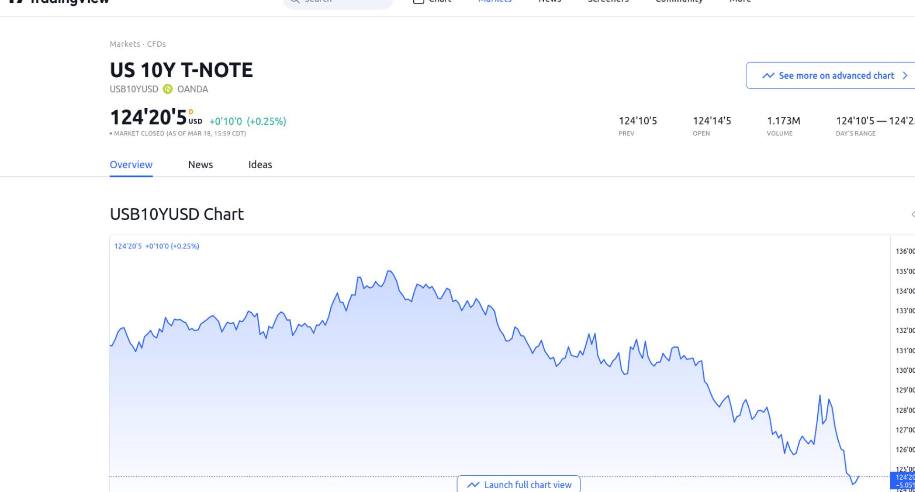Screen dimensions: 915x492
Task: Click the USB10YUSD ticker symbol text
Action: (x=134, y=89)
